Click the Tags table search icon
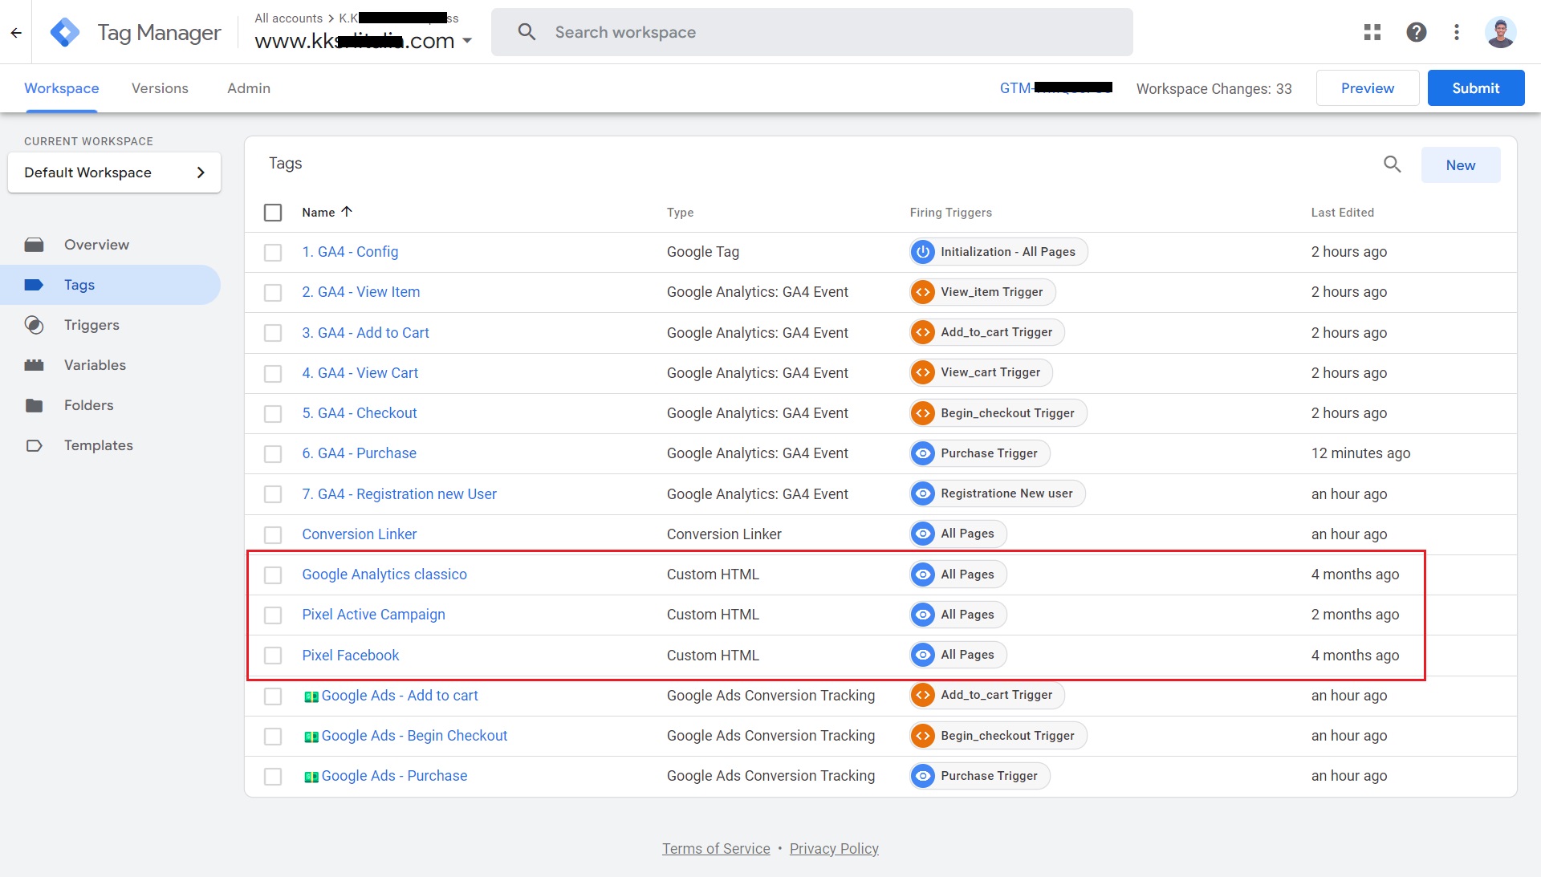The width and height of the screenshot is (1541, 877). click(1393, 164)
